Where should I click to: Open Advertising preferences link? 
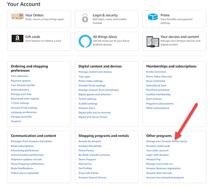coord(25,150)
